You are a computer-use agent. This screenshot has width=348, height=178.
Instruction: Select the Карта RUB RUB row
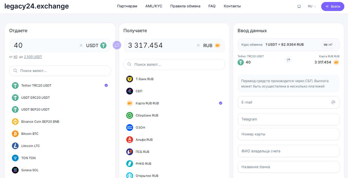[x=174, y=103]
